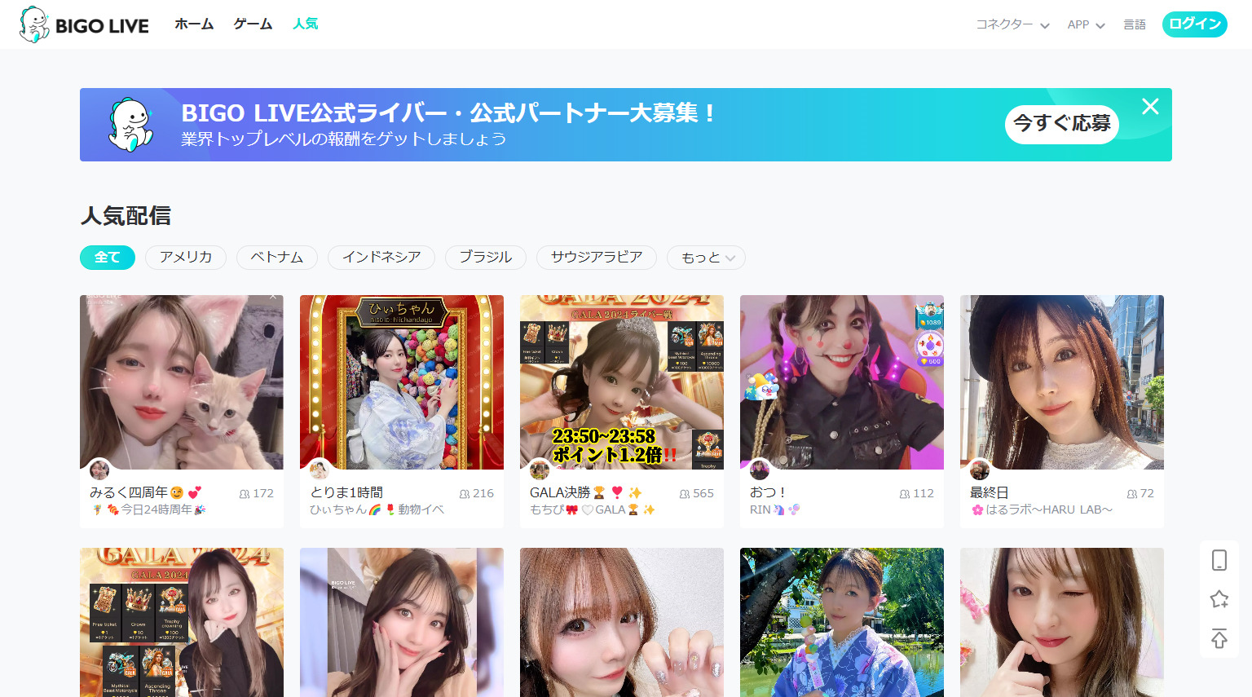Screen dimensions: 1252x697
Task: Click the 人気配信 section heading
Action: pos(126,216)
